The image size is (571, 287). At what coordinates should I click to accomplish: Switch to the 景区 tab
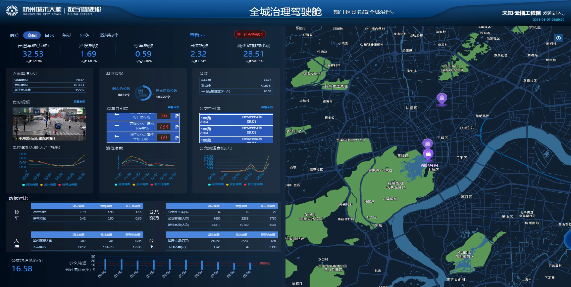49,35
